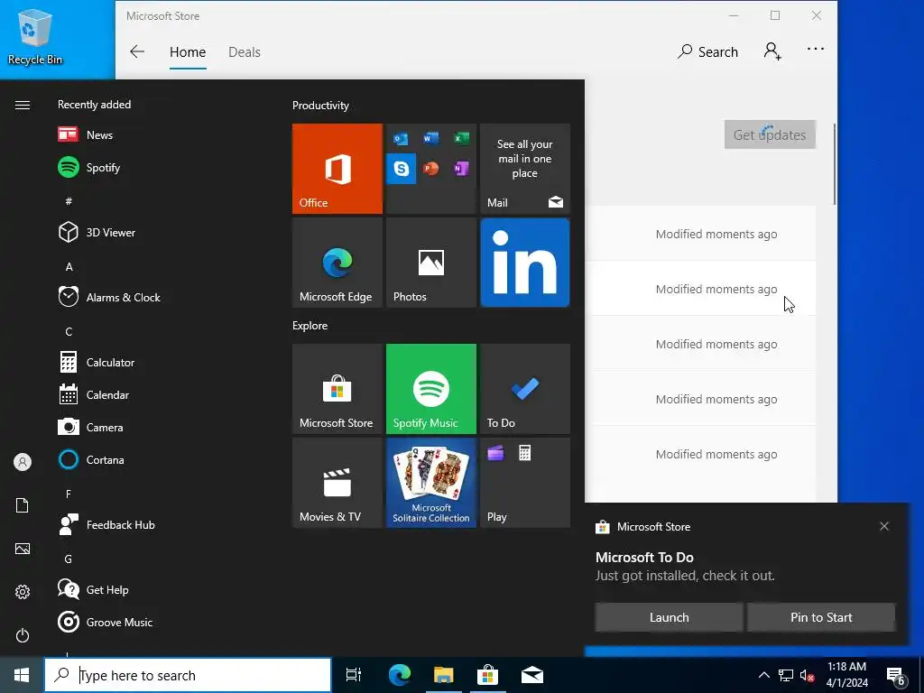Viewport: 924px width, 693px height.
Task: Dismiss the Microsoft Store notification
Action: click(884, 526)
